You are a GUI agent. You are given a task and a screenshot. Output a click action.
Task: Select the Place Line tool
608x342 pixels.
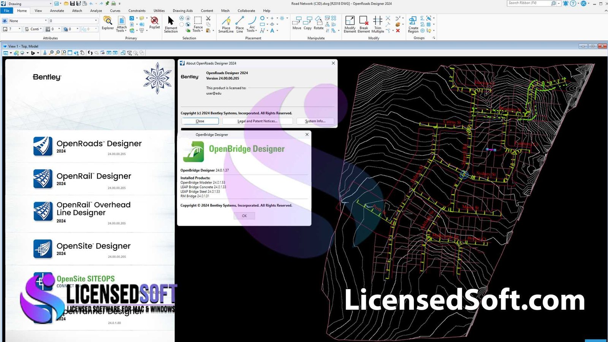(x=239, y=24)
